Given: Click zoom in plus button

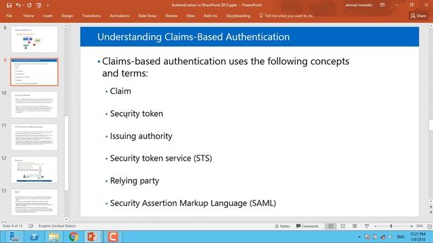Looking at the screenshot, I should click(411, 226).
